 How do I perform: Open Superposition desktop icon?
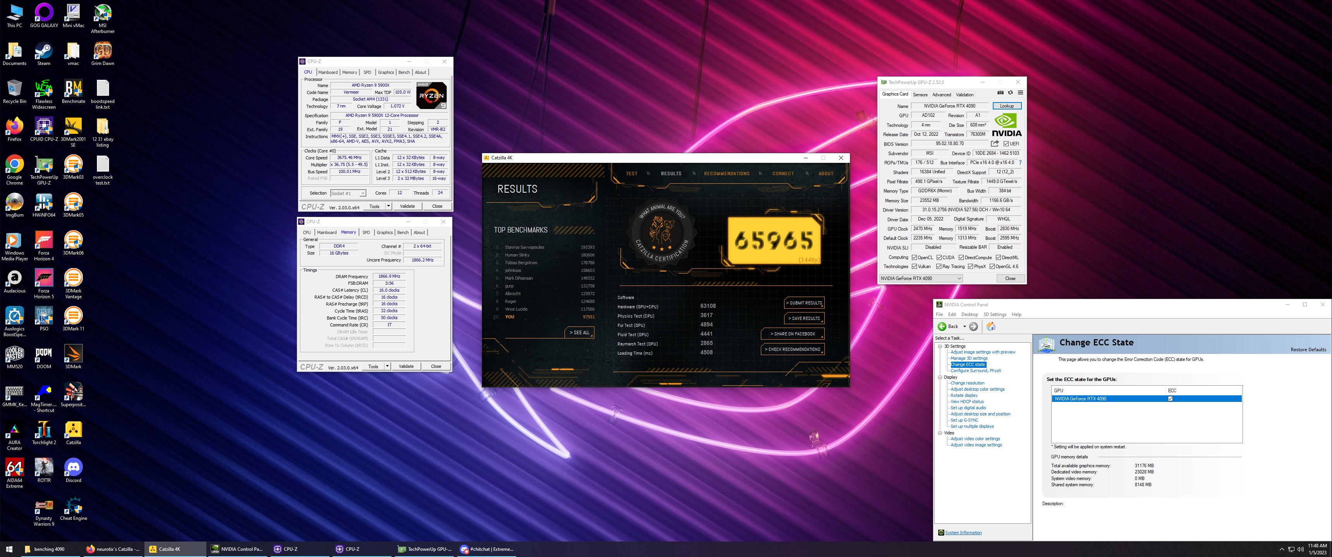73,395
